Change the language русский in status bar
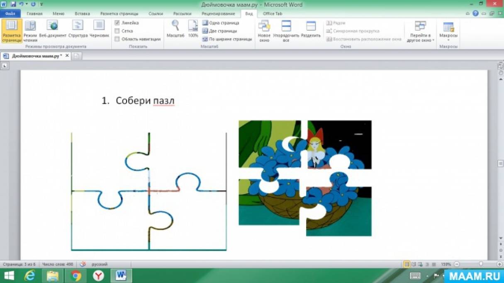This screenshot has height=283, width=504. tap(100, 264)
